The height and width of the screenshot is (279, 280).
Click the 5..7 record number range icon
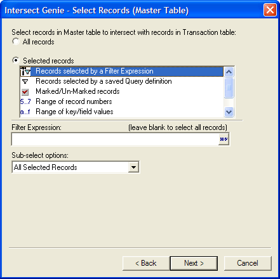click(25, 101)
